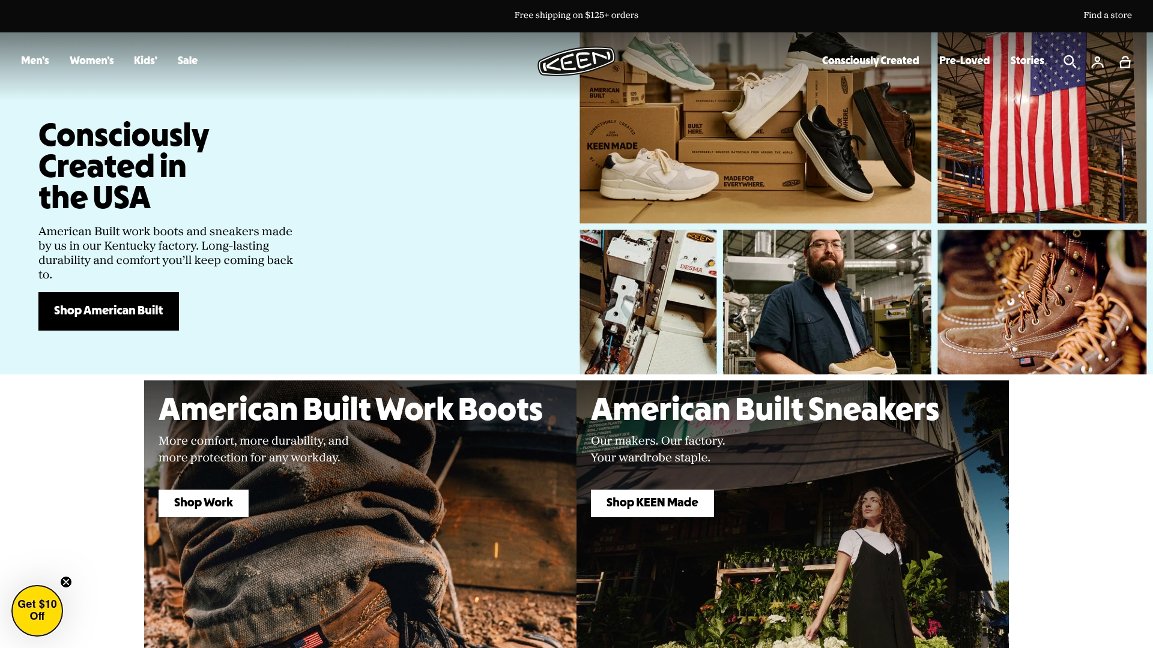
Task: Open the bearded worker photo
Action: click(827, 302)
